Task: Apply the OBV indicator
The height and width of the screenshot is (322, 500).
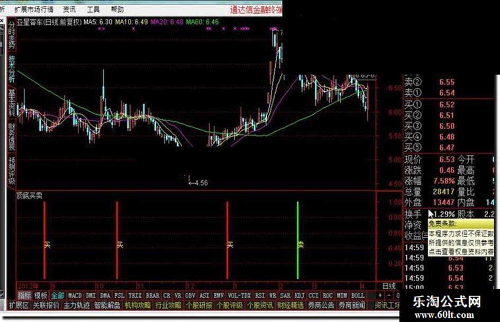Action: tap(190, 296)
